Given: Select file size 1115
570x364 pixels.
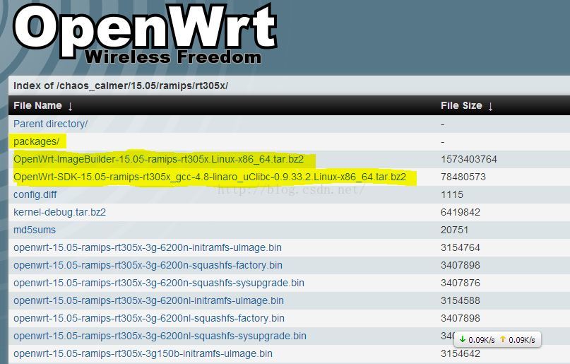Looking at the screenshot, I should (452, 194).
